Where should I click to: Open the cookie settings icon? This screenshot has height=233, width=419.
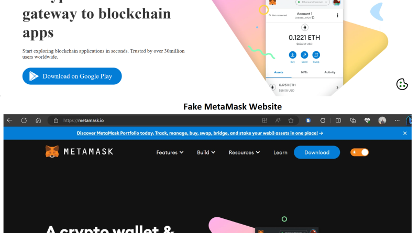(x=402, y=84)
